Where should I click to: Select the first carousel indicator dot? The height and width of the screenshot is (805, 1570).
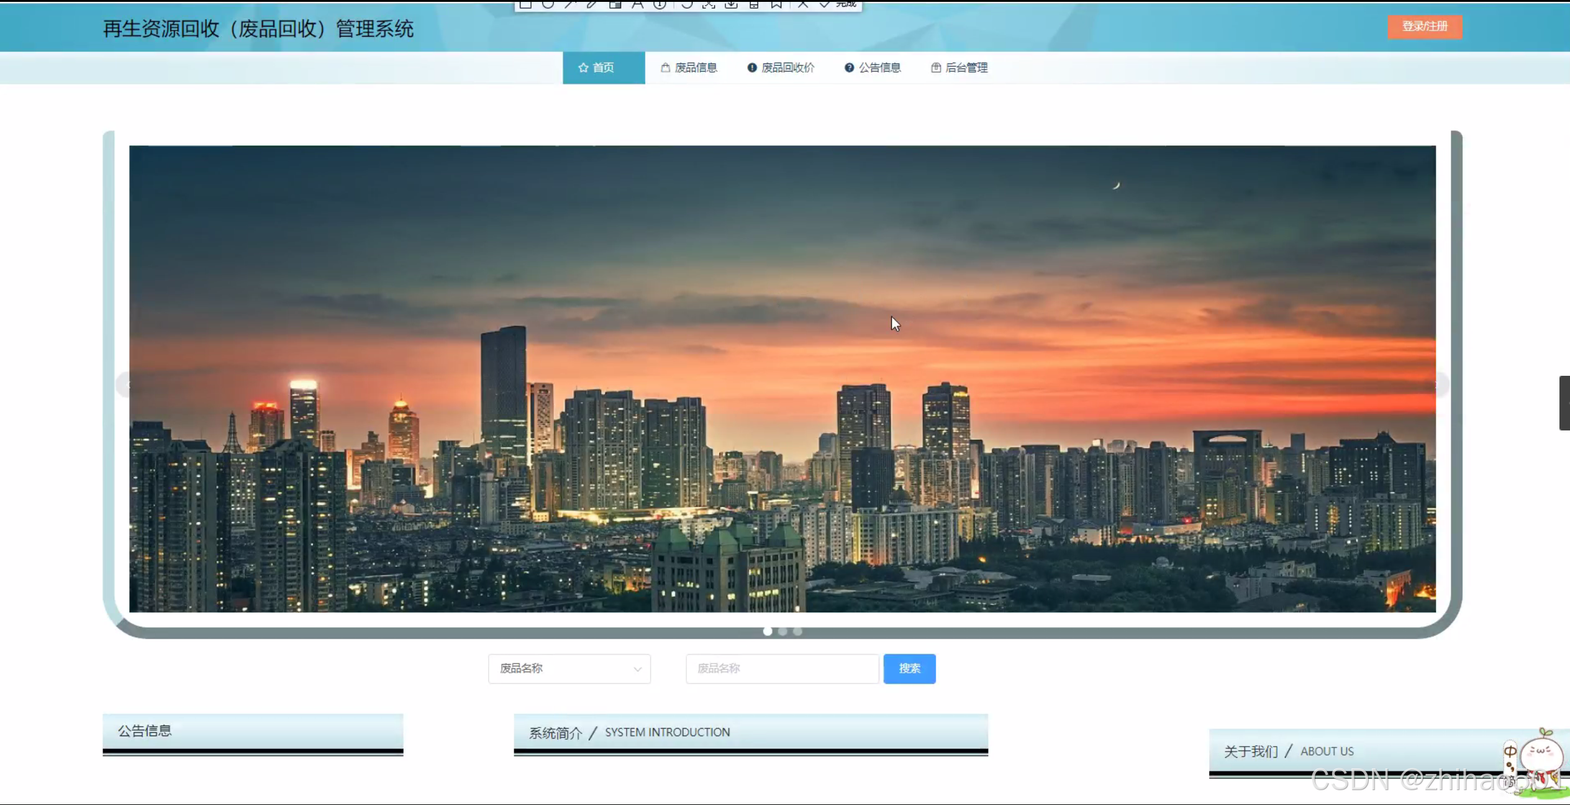point(768,632)
